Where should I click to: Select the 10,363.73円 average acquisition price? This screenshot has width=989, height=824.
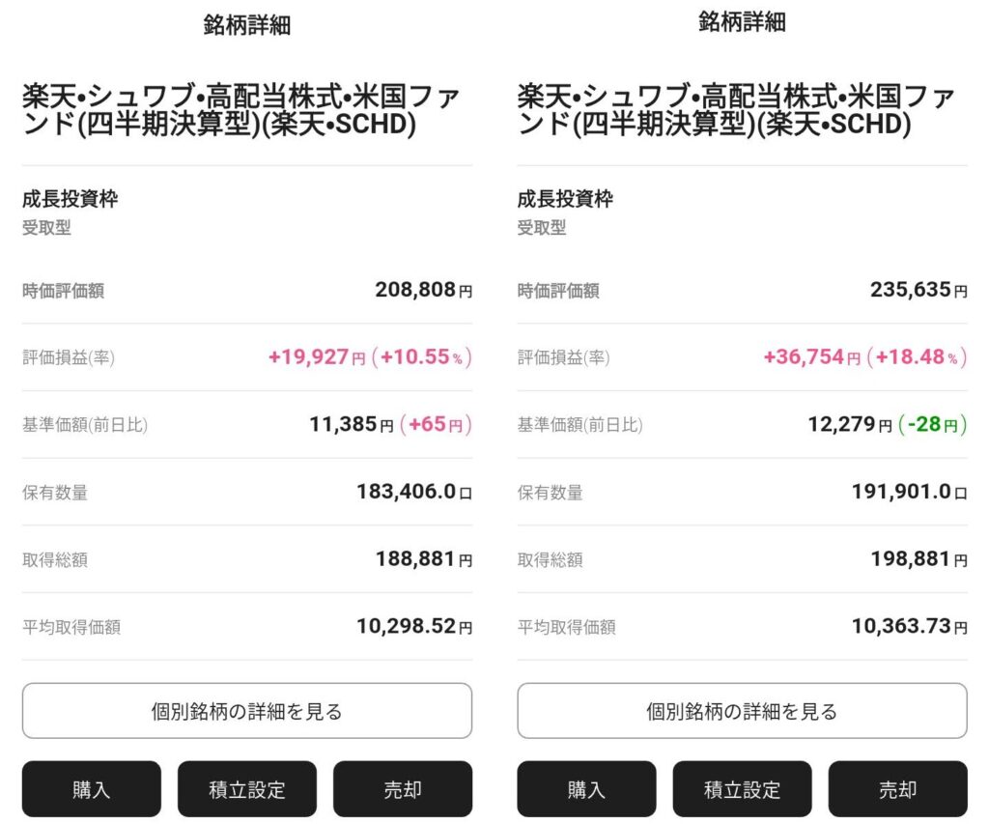coord(909,627)
